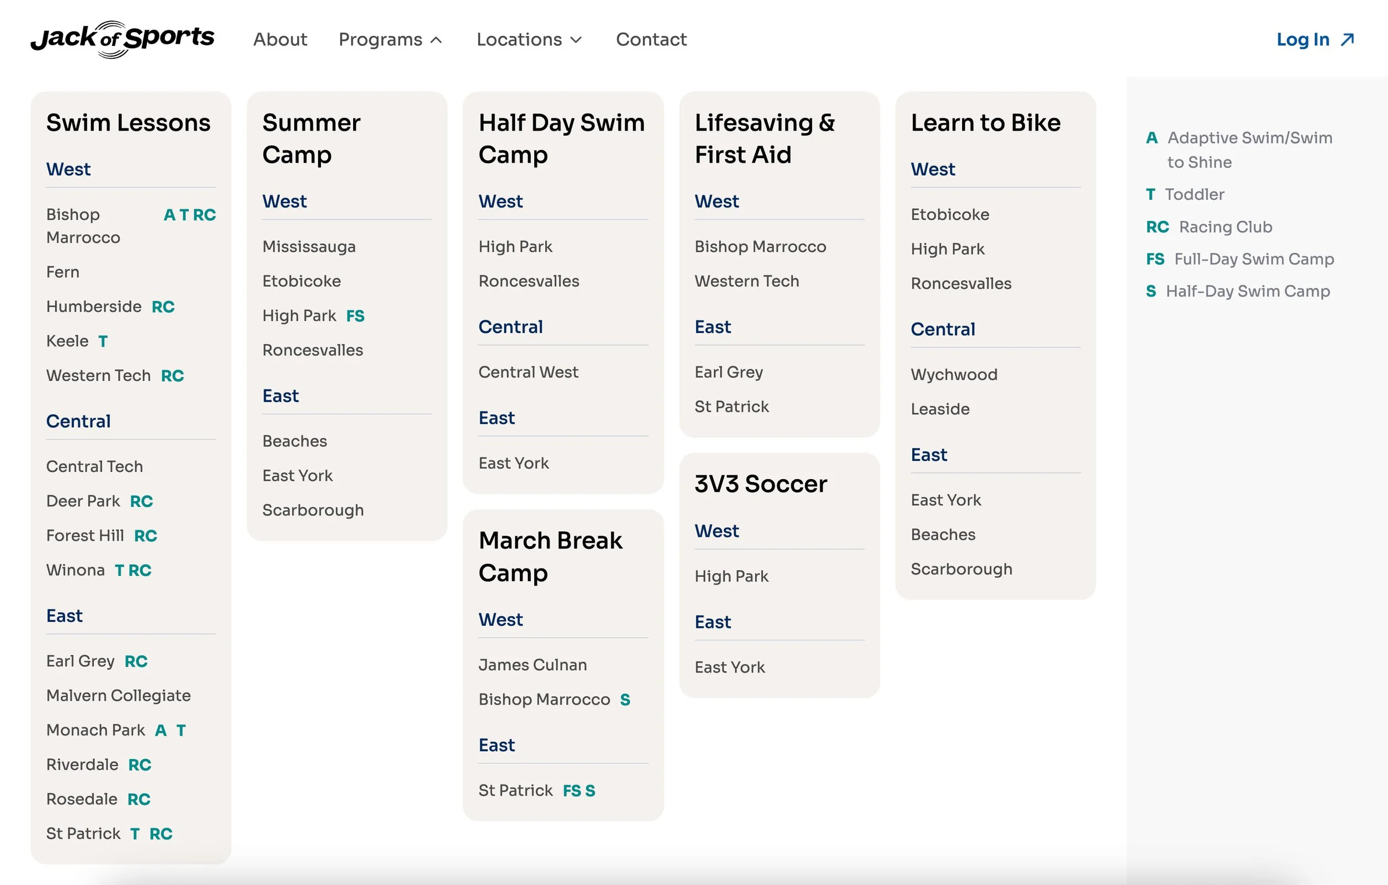Open James Culnan March Break Camp
Image resolution: width=1388 pixels, height=885 pixels.
coord(532,665)
